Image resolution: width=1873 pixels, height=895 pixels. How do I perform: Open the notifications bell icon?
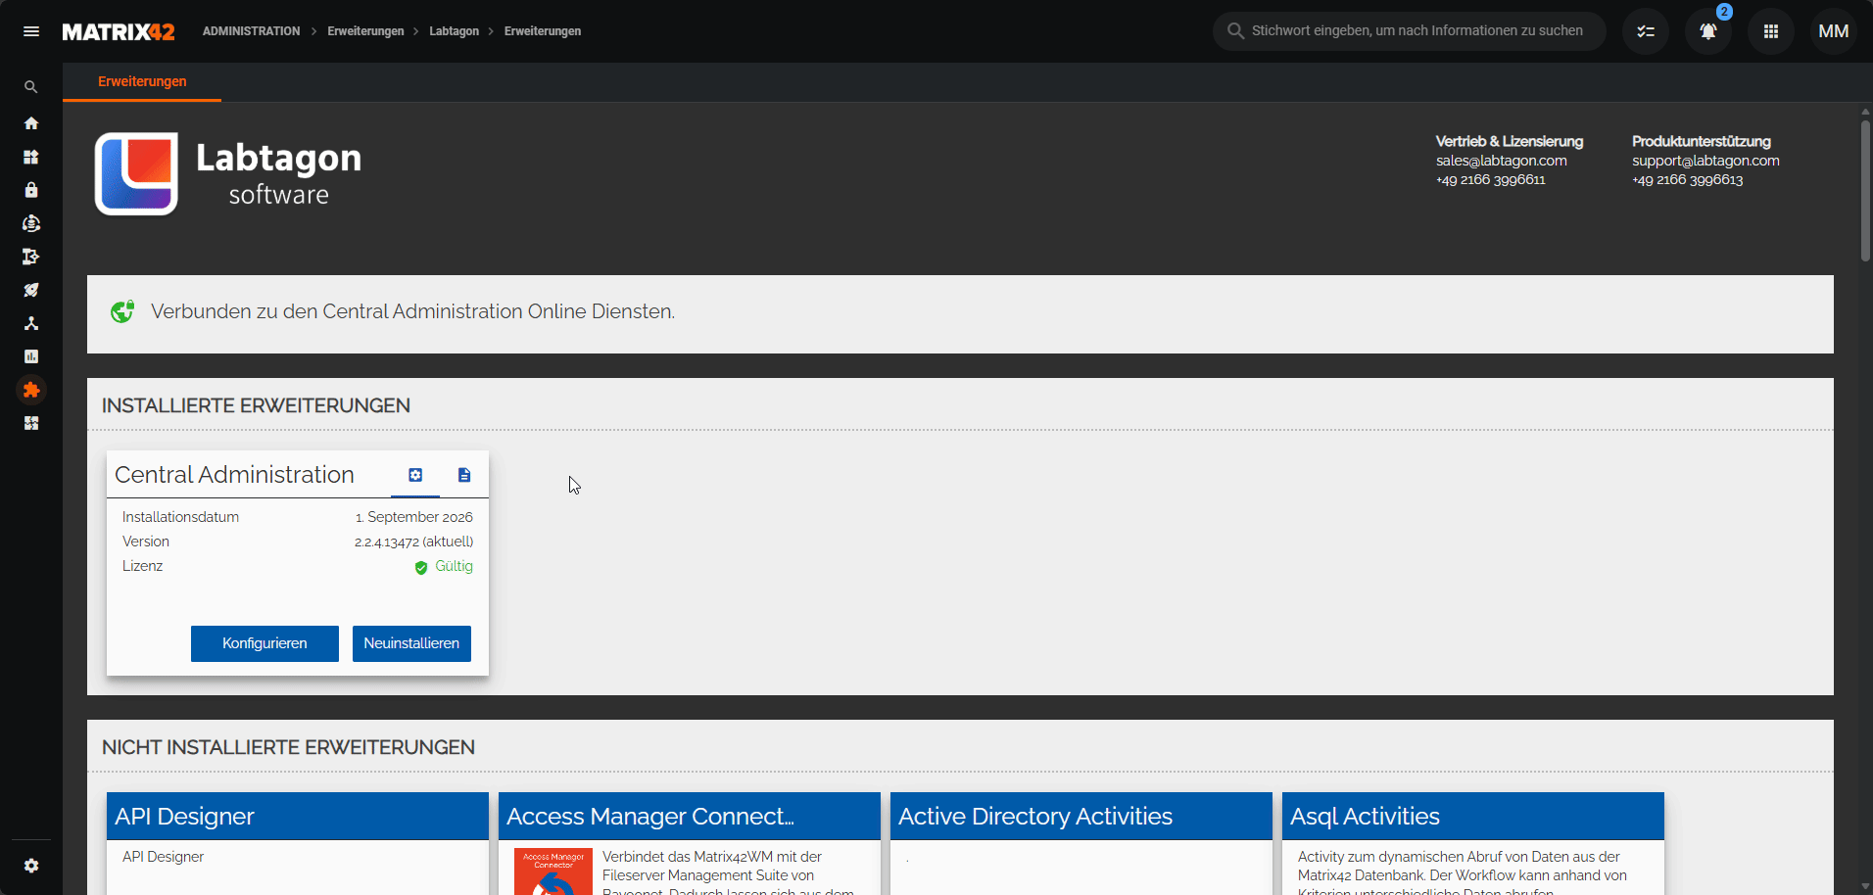pos(1708,31)
